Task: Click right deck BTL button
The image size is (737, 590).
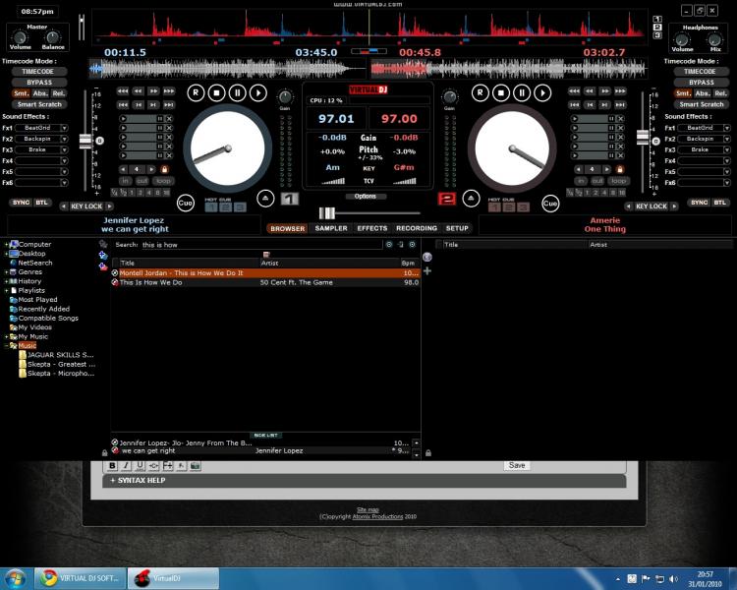Action: point(719,203)
